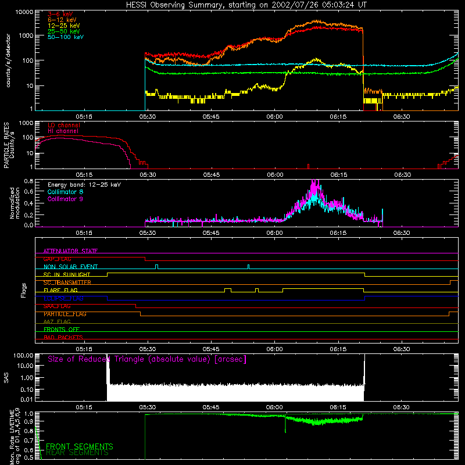Click the 0.7 tick on livetime axis
Viewport: 465px width, 465px height.
(x=28, y=441)
